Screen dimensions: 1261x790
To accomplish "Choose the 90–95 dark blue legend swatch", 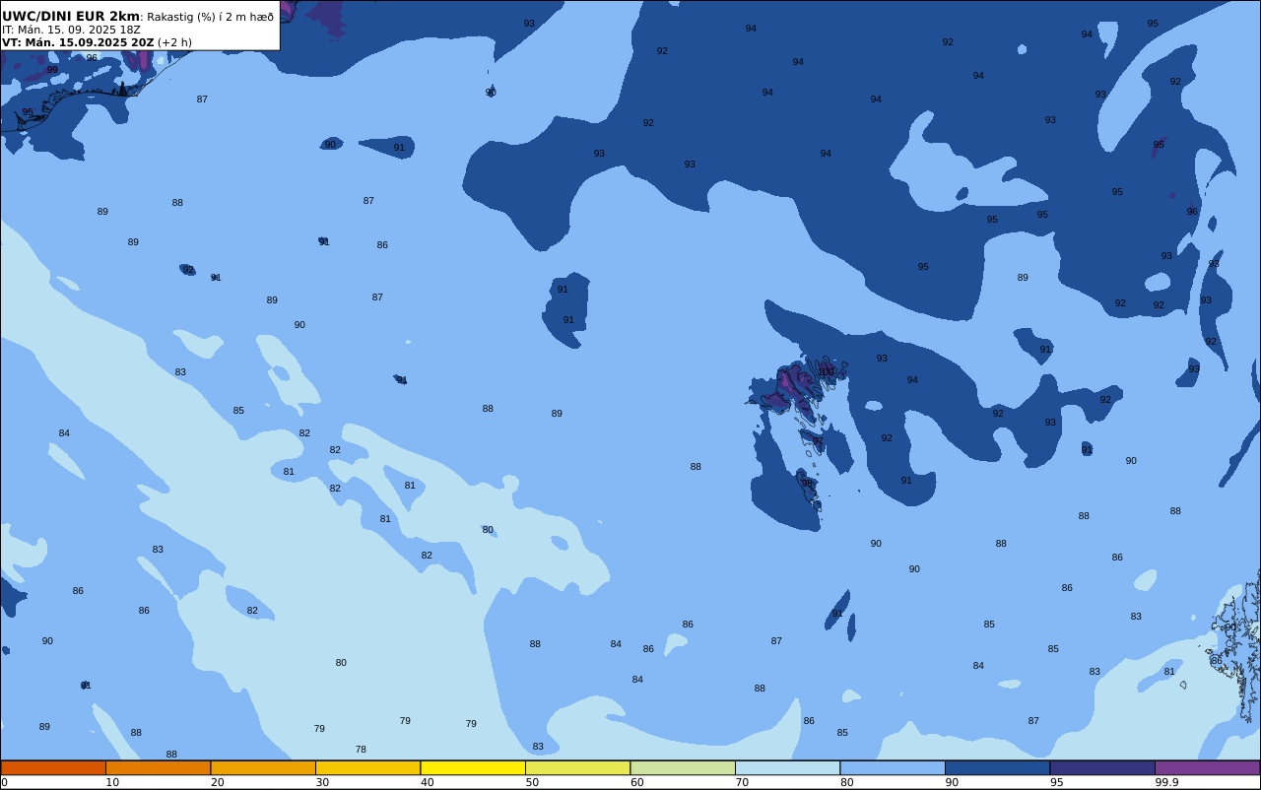I will tap(997, 767).
